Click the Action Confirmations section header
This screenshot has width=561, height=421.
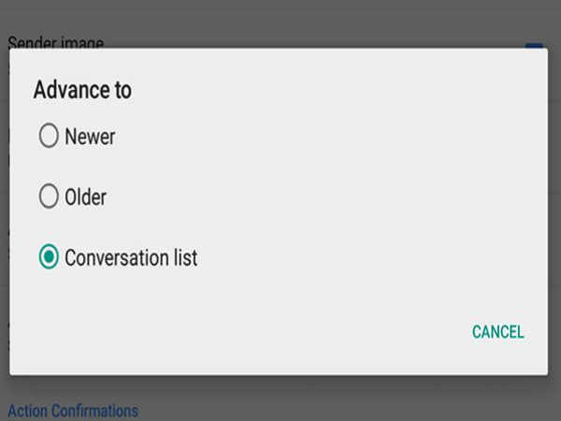tap(73, 410)
